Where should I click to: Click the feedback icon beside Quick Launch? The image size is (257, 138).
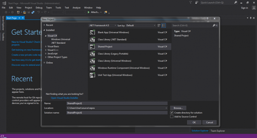pos(197,2)
